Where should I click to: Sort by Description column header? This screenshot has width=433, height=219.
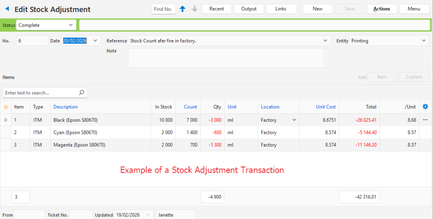[x=66, y=107]
